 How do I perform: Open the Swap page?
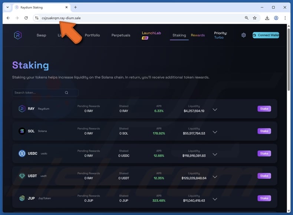pyautogui.click(x=41, y=35)
